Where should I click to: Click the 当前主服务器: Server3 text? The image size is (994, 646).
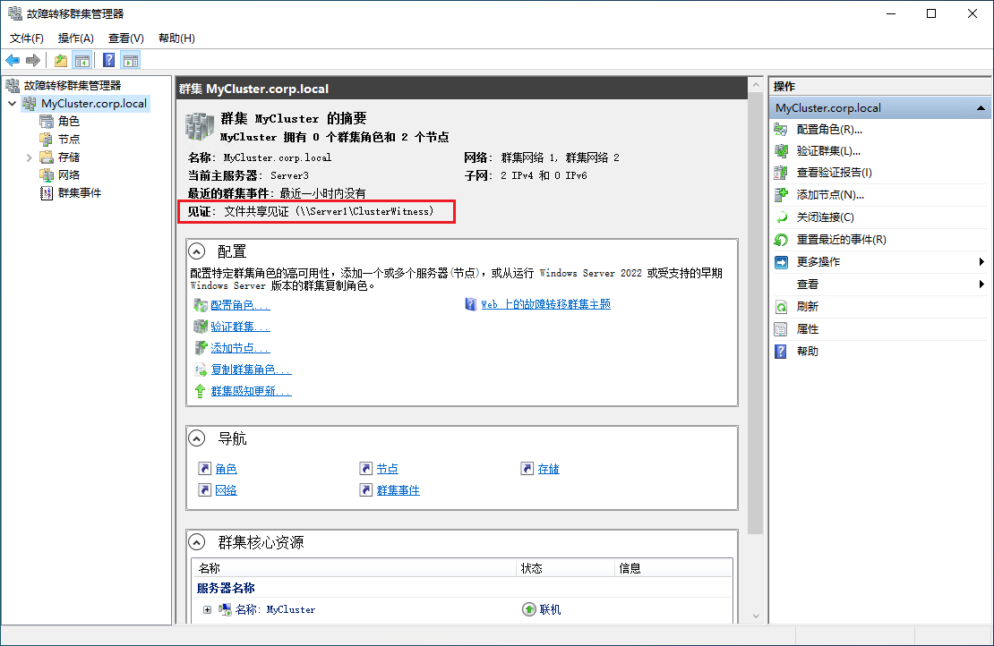click(x=248, y=175)
